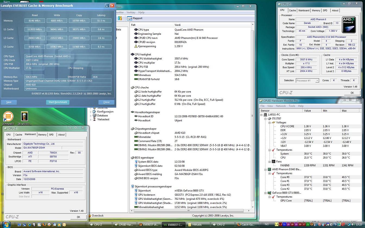Expand the Konfigurasjon tree node in EVEREST
This screenshot has width=365, height=228.
point(91,112)
